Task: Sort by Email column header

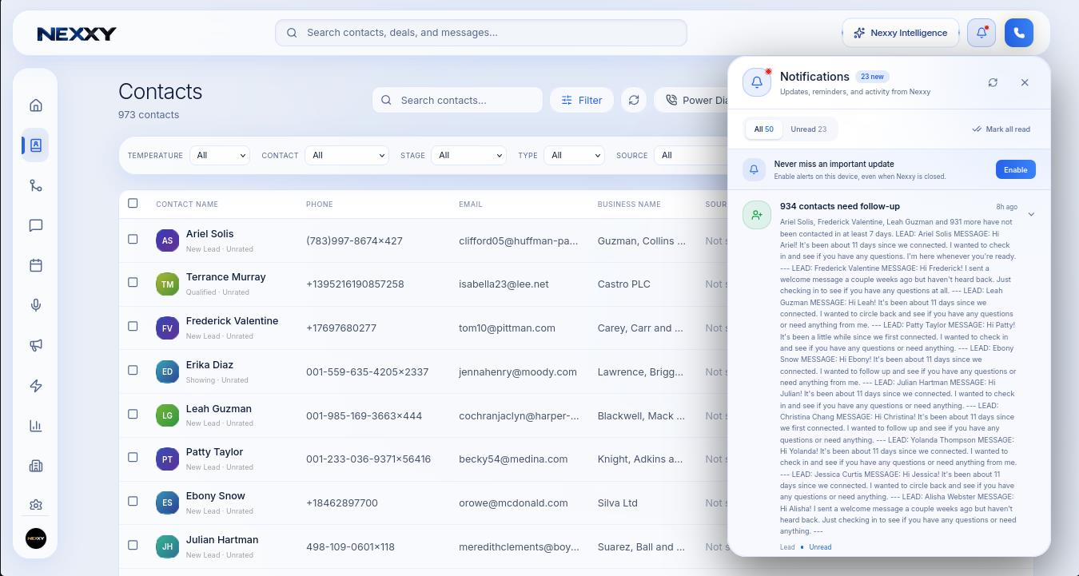Action: click(471, 204)
